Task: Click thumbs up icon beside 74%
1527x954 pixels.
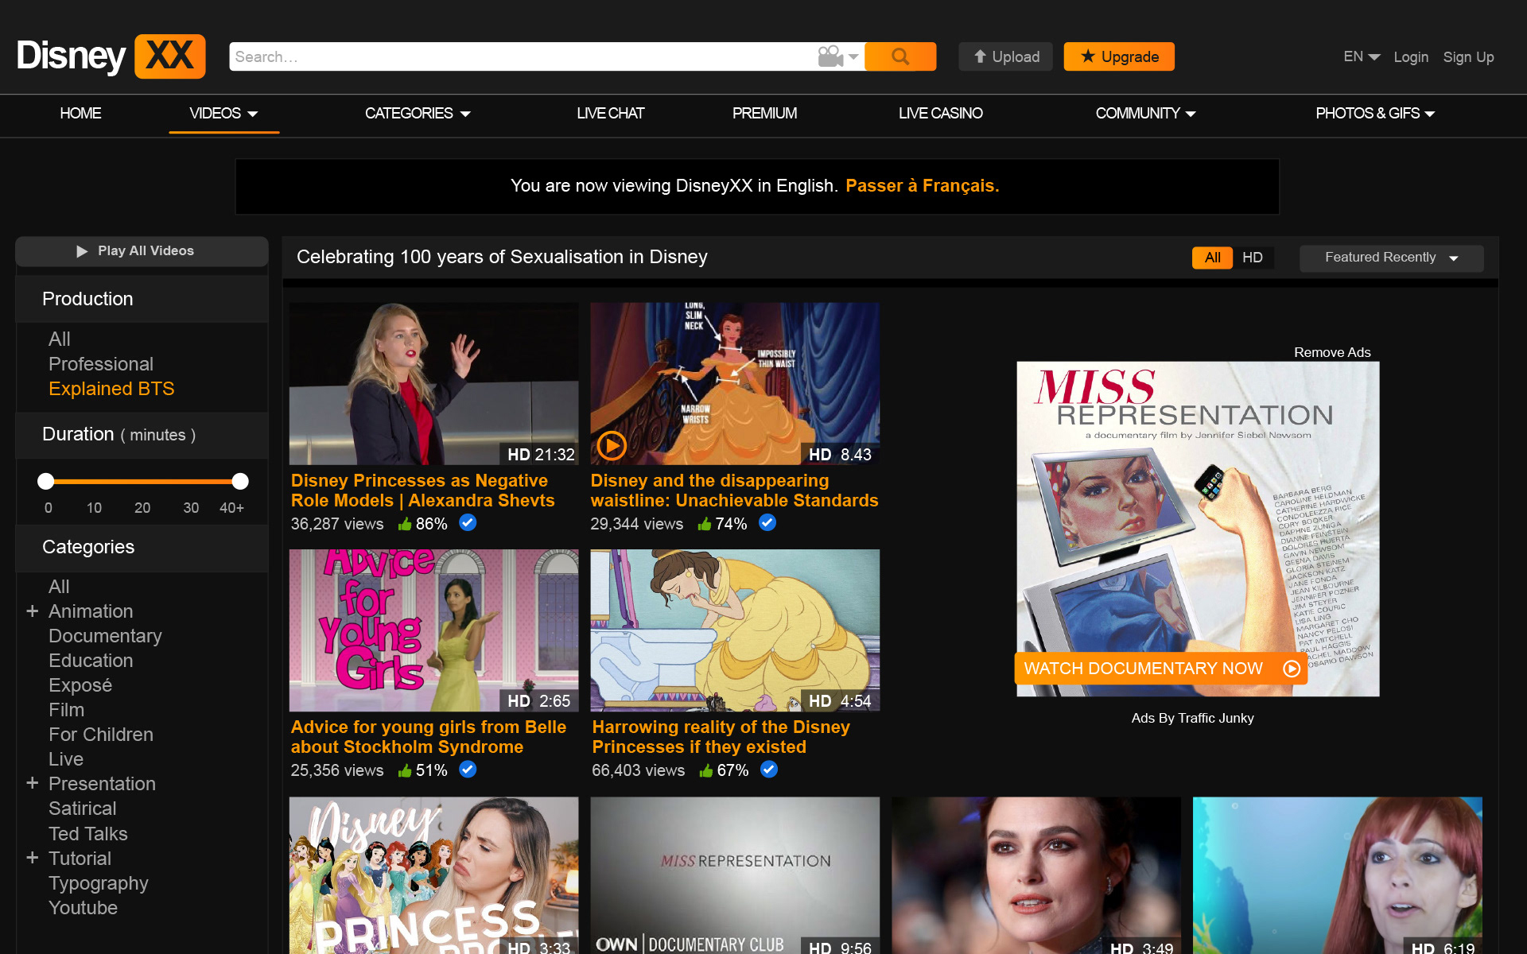Action: pos(705,524)
